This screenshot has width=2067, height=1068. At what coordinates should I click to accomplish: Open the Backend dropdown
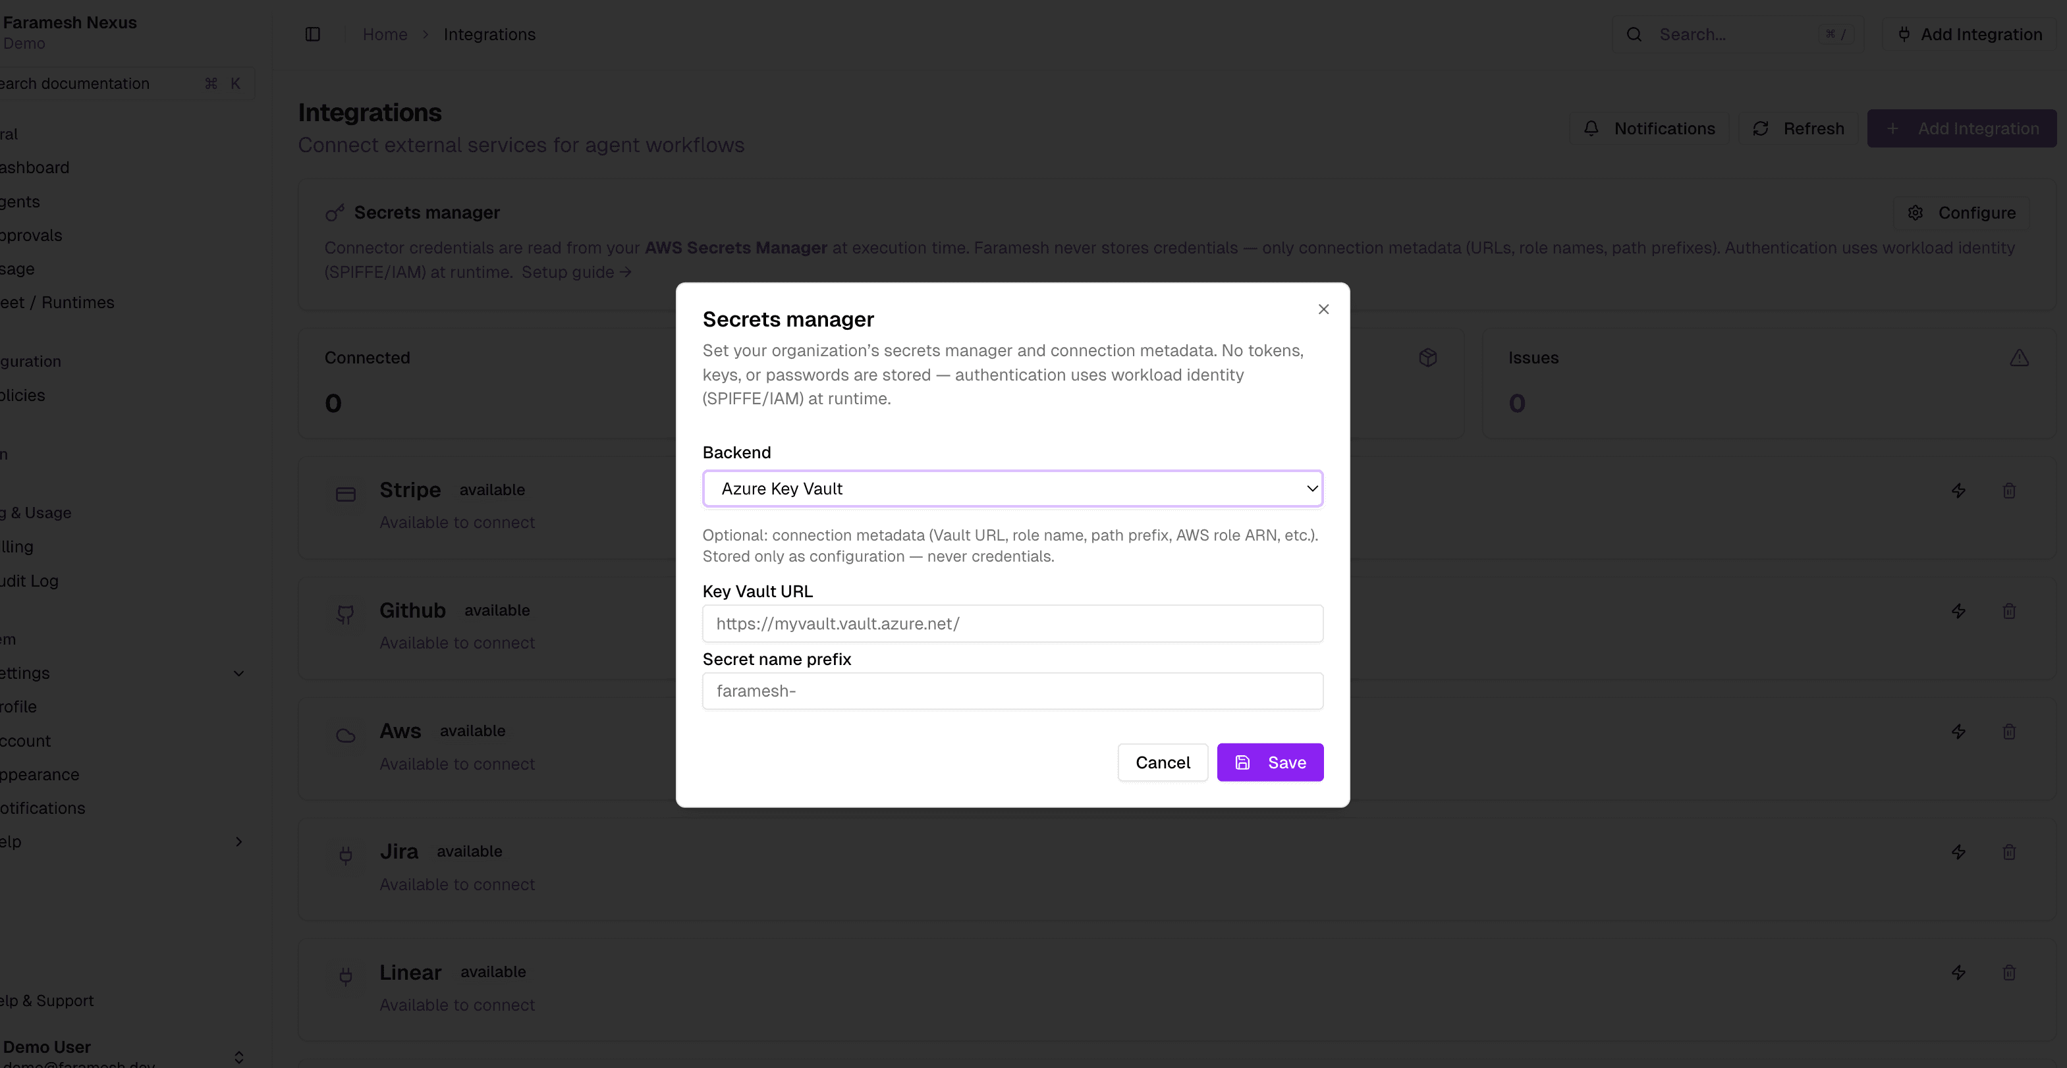pyautogui.click(x=1012, y=489)
